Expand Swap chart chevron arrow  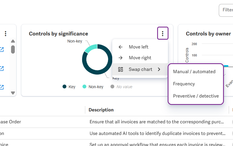[x=159, y=69]
